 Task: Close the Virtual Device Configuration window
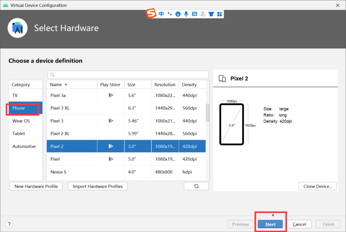338,5
